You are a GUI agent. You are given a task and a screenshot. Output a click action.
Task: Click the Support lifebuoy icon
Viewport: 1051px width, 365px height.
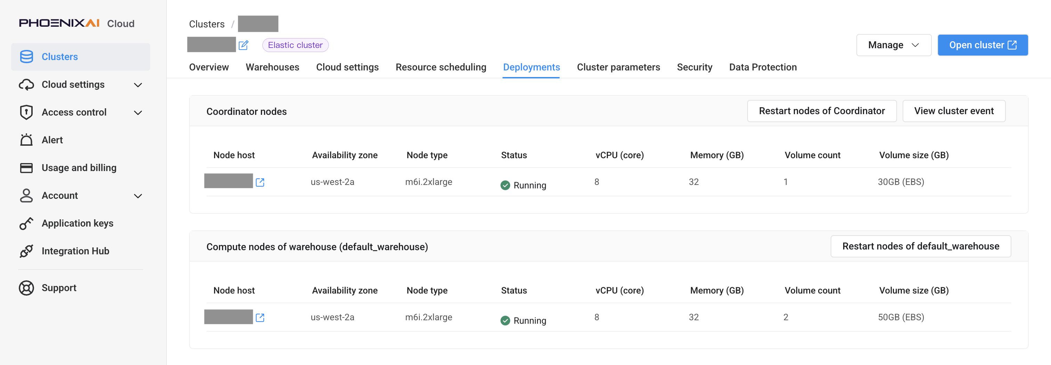coord(26,288)
